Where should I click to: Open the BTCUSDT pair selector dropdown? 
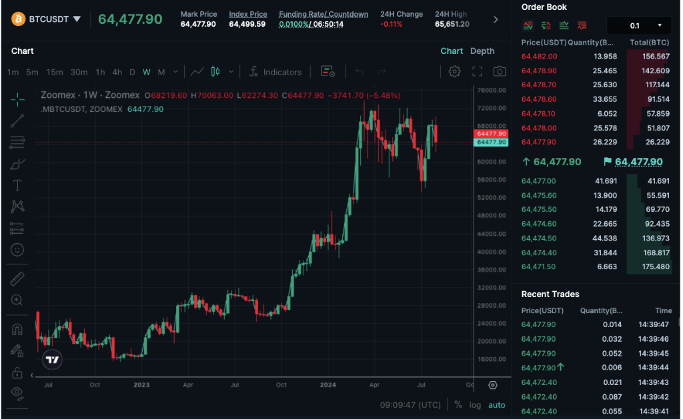(x=55, y=19)
